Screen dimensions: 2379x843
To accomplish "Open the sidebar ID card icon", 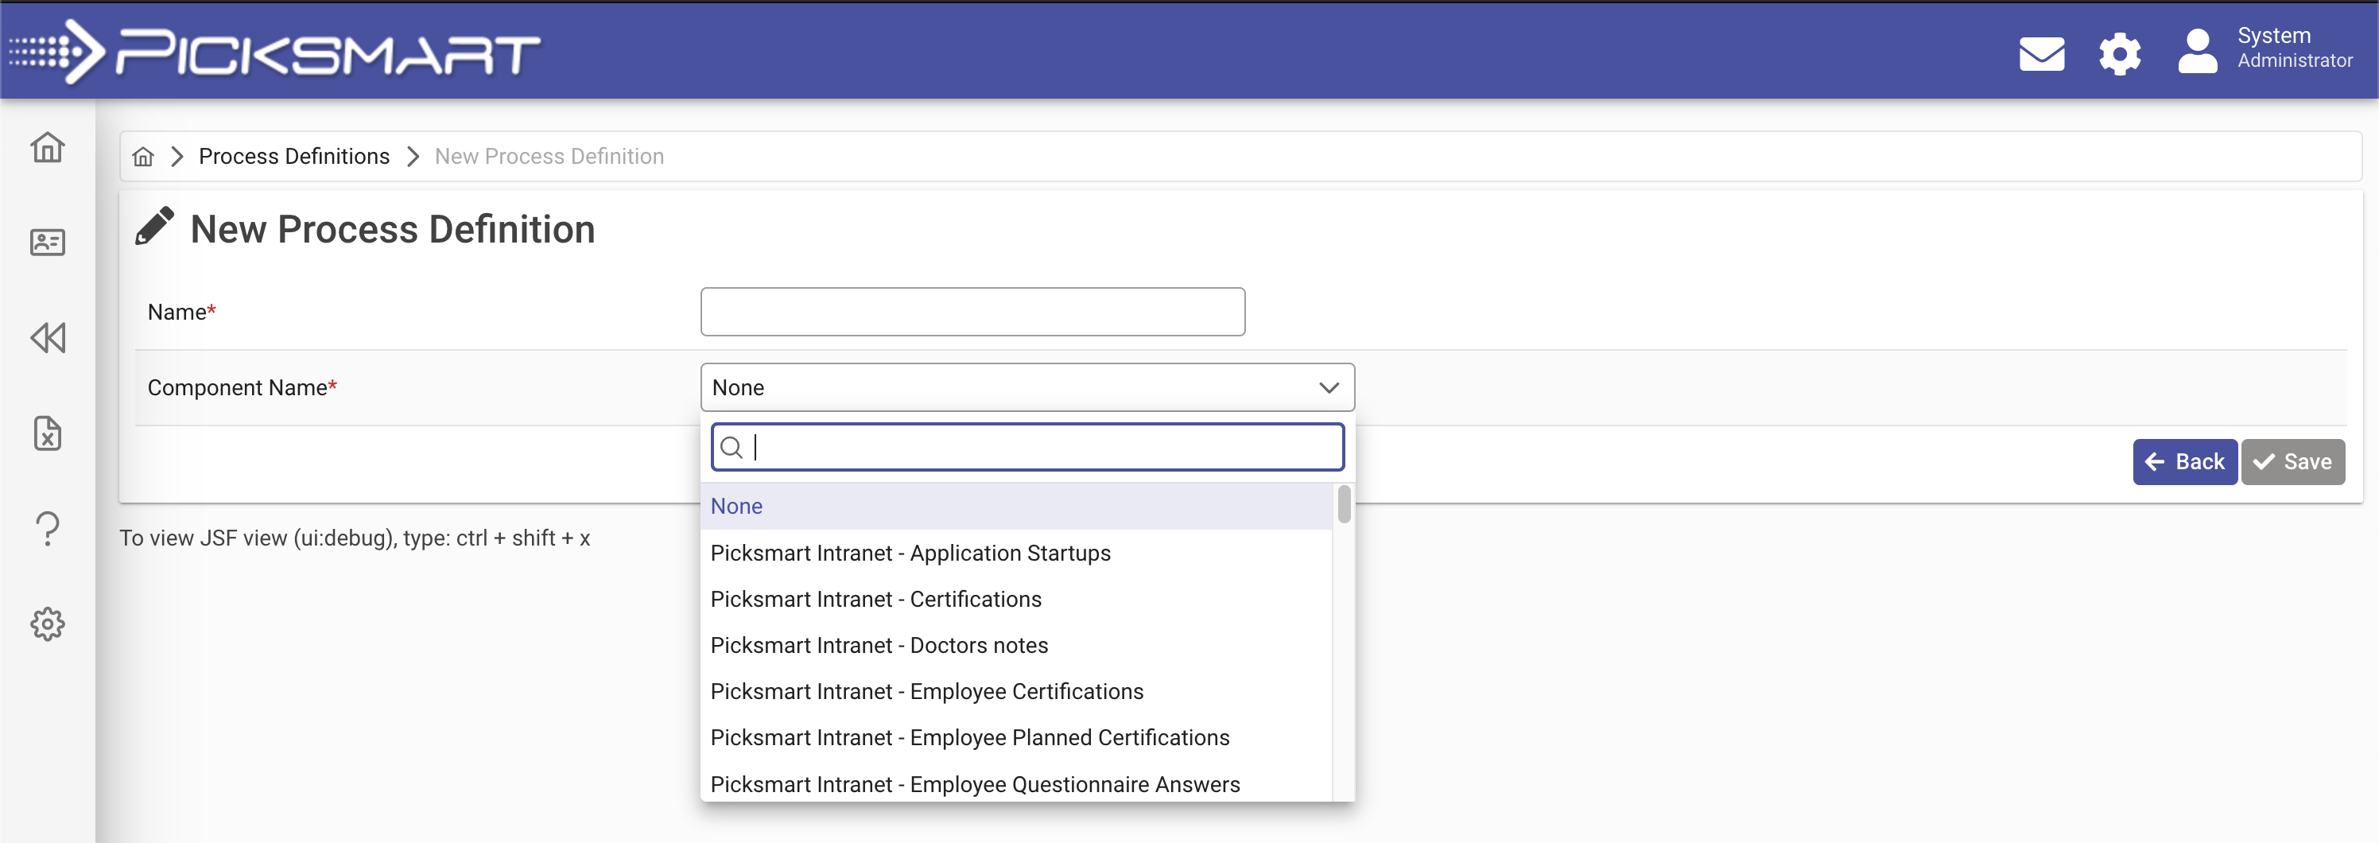I will pyautogui.click(x=47, y=242).
